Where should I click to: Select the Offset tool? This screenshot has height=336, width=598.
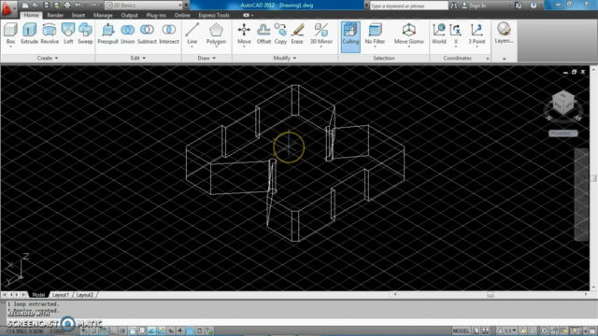pyautogui.click(x=263, y=34)
